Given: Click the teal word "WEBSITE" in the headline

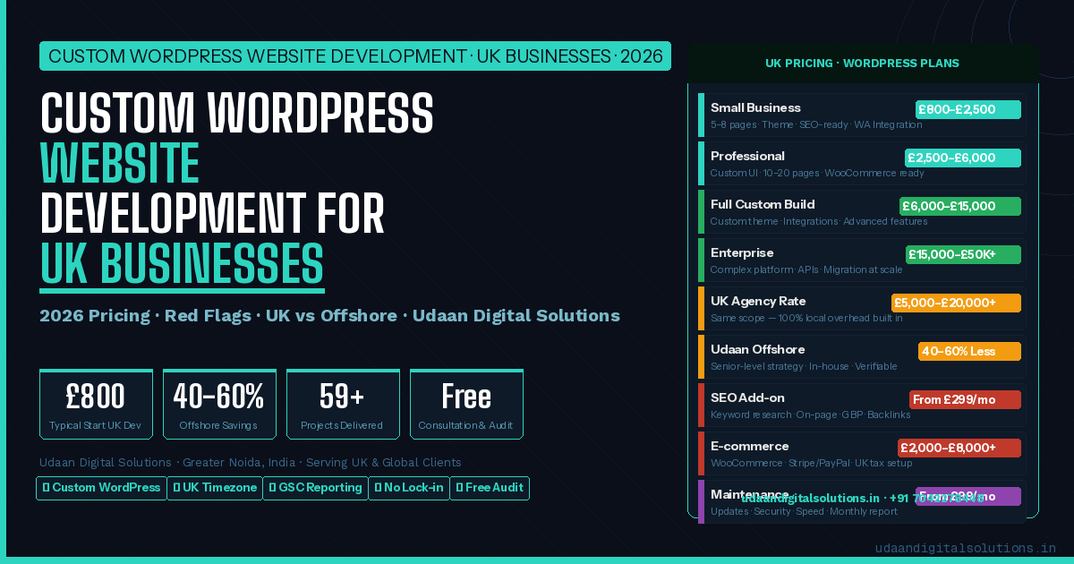Looking at the screenshot, I should click(120, 163).
